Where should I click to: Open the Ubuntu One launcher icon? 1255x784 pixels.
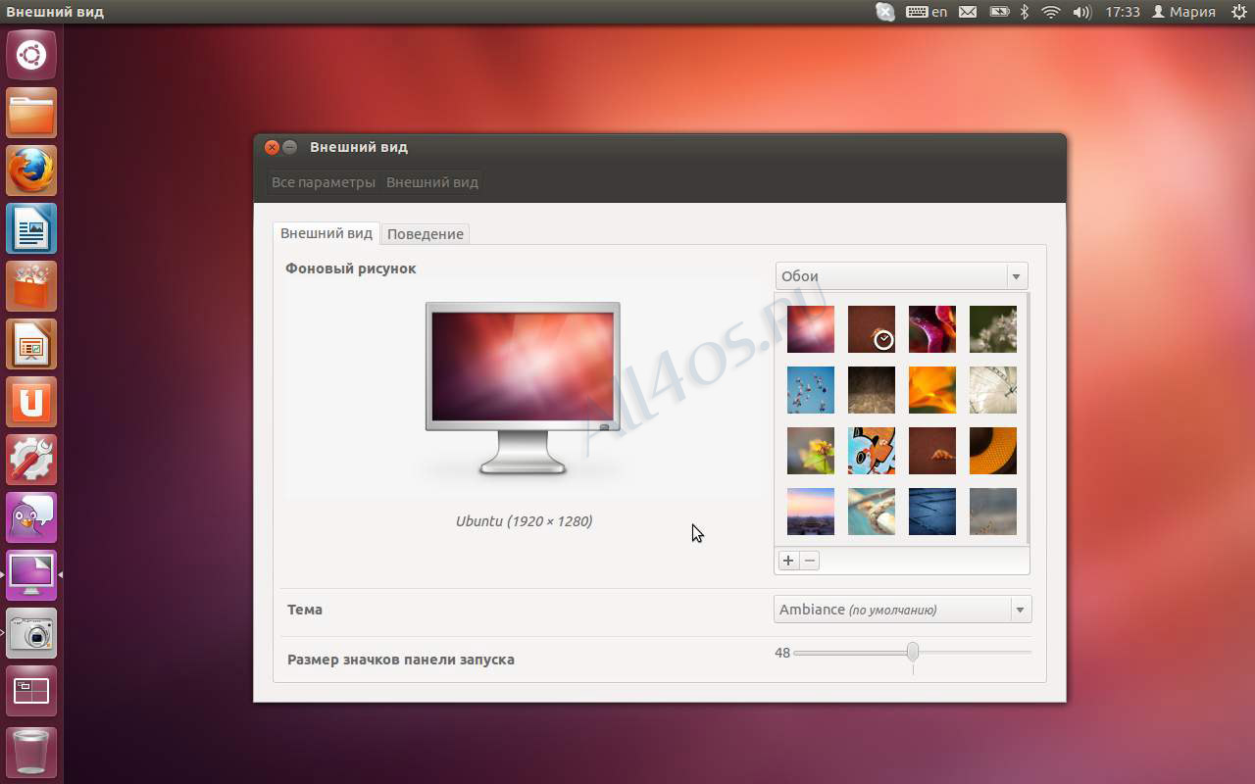coord(31,402)
